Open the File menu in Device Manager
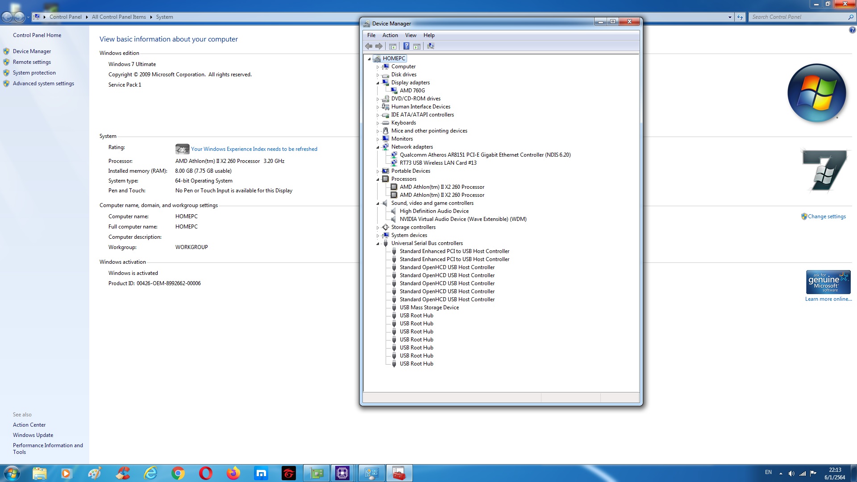This screenshot has height=482, width=857. point(371,35)
